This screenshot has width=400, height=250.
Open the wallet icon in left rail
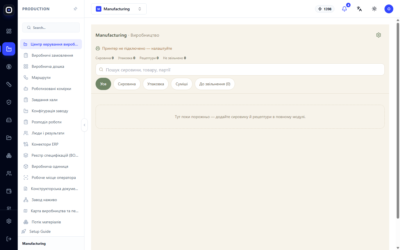9,191
